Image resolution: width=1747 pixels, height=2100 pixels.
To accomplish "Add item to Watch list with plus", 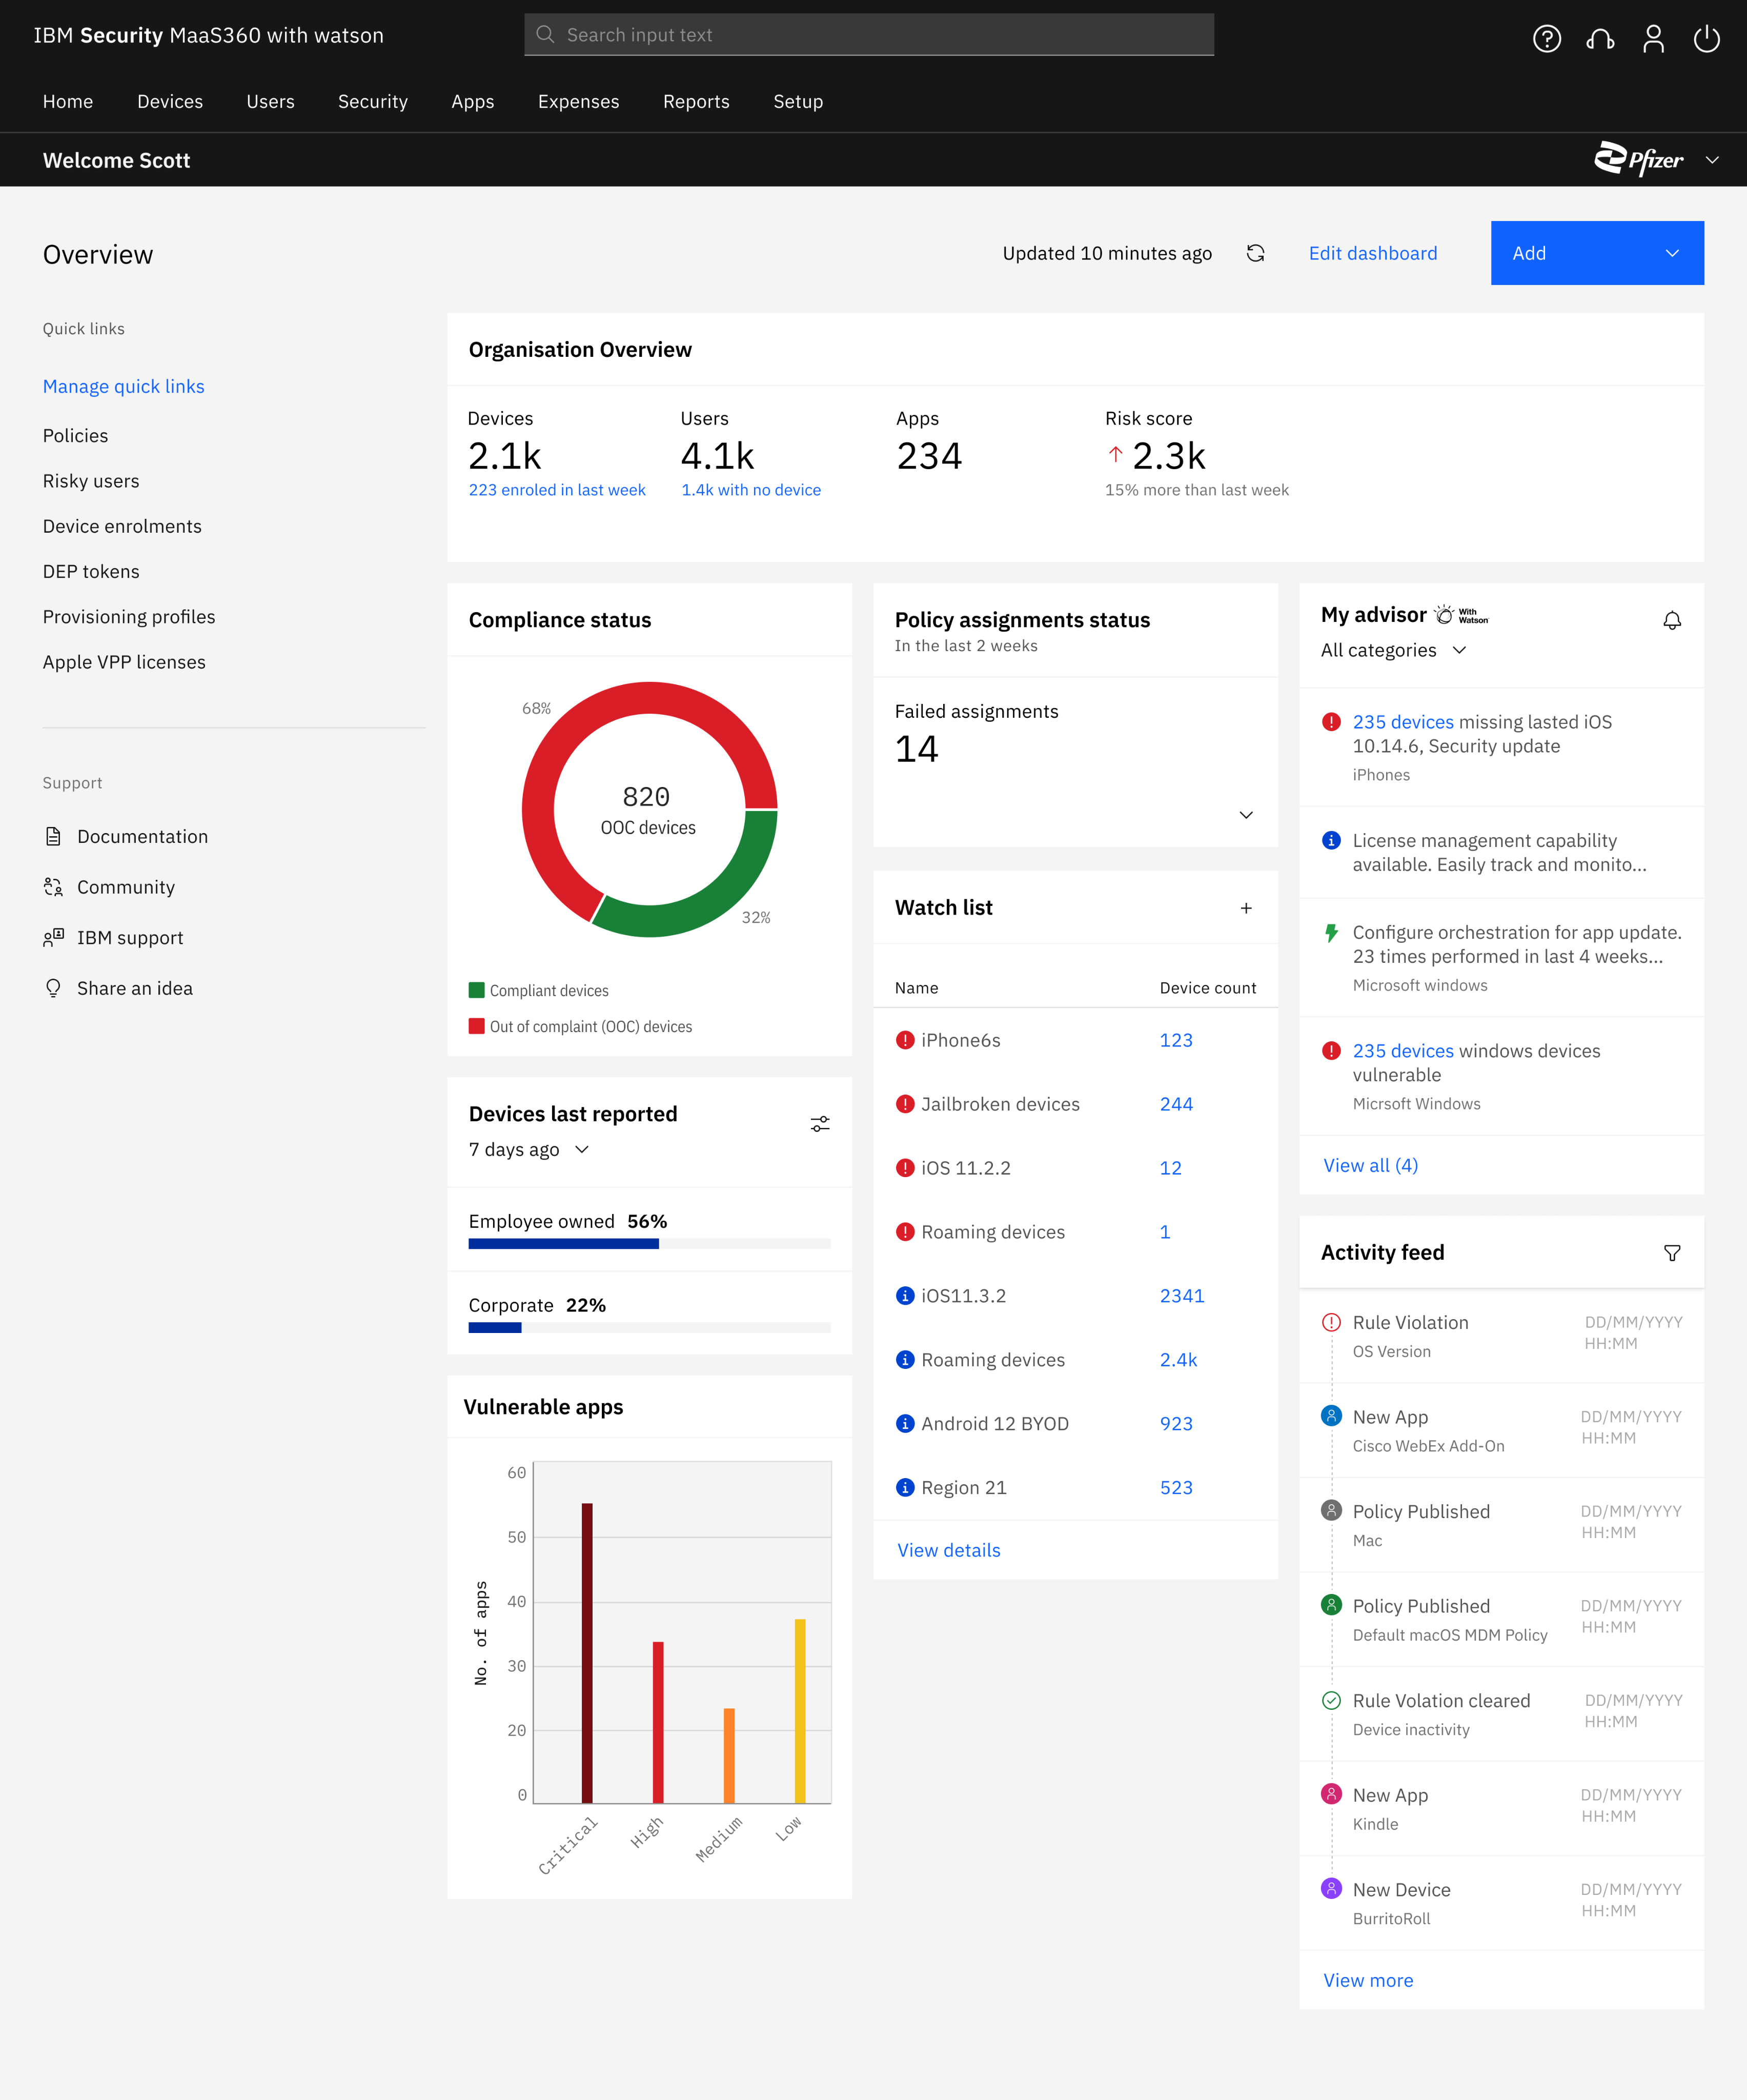I will click(1246, 908).
